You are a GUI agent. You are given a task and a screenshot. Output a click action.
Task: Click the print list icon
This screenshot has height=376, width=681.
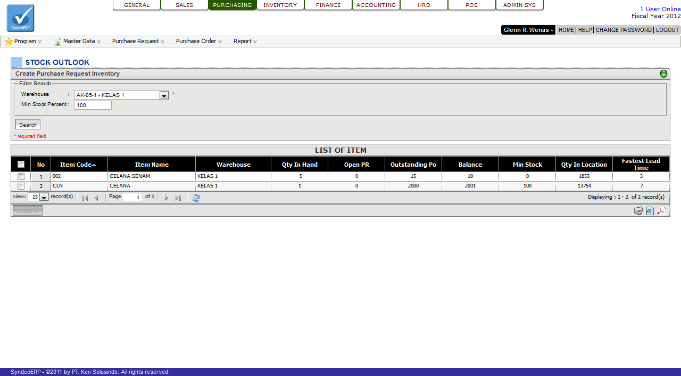click(x=638, y=211)
